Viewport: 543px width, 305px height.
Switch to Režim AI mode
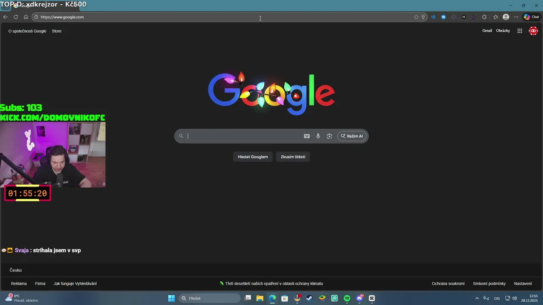(352, 136)
